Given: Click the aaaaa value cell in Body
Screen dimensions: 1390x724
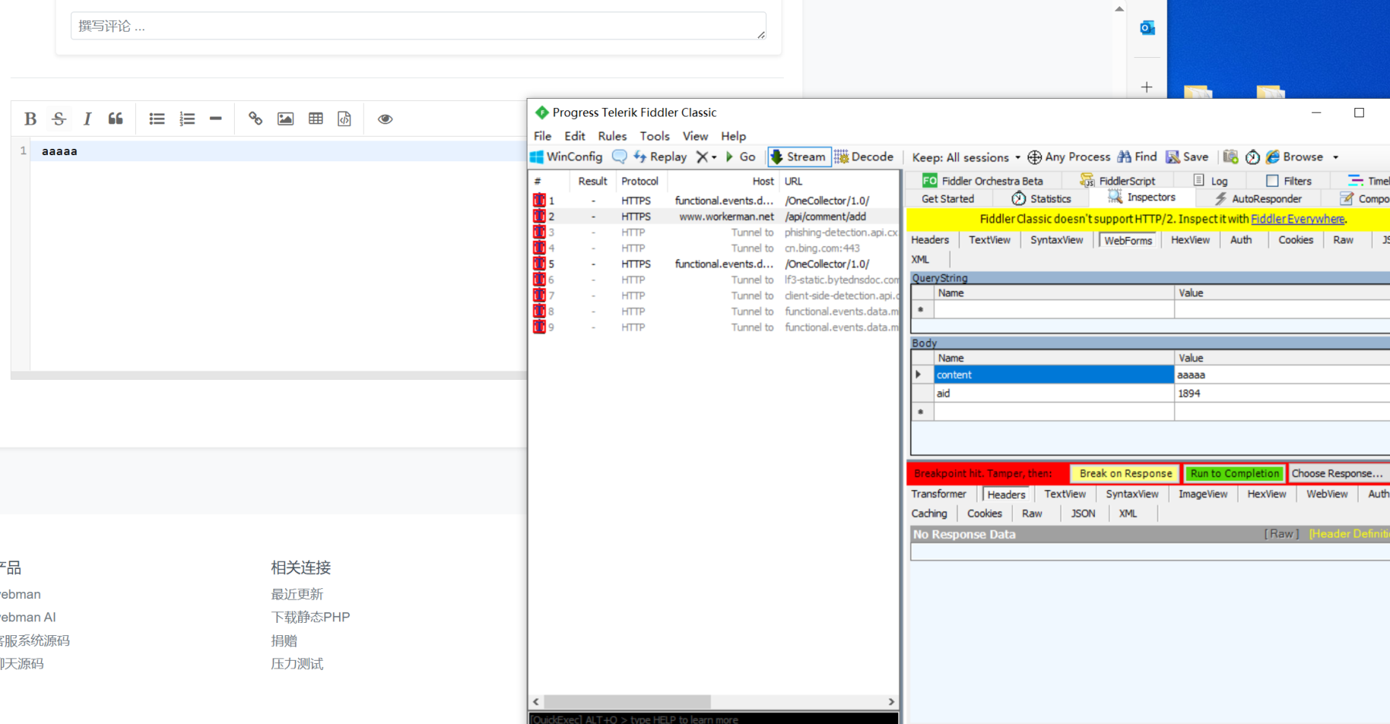Looking at the screenshot, I should (1282, 374).
